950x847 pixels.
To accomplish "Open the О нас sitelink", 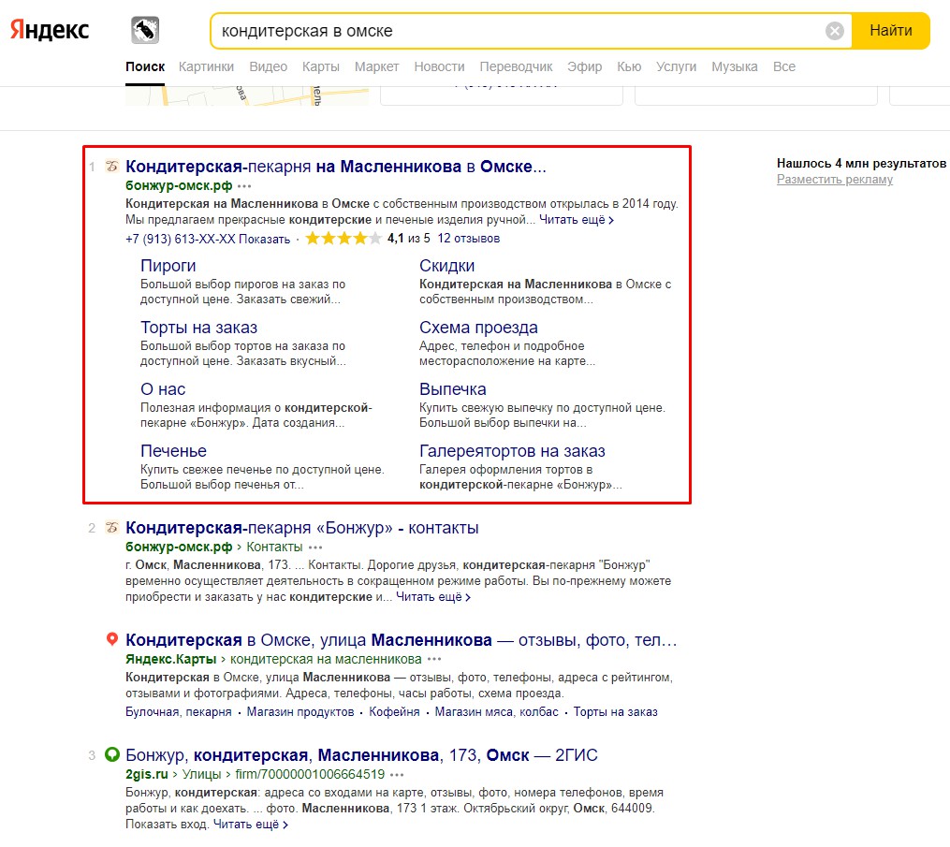I will 163,389.
